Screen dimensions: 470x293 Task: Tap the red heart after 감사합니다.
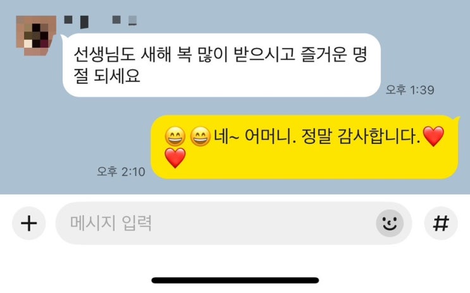433,136
